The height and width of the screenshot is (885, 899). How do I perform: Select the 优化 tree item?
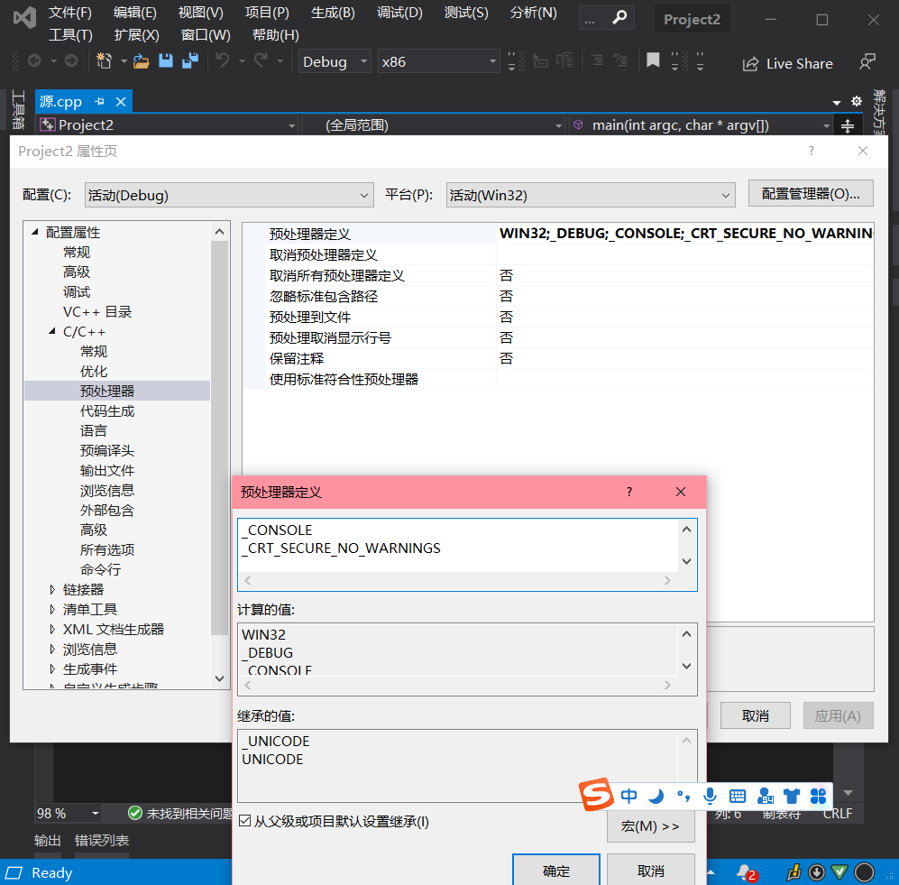94,371
